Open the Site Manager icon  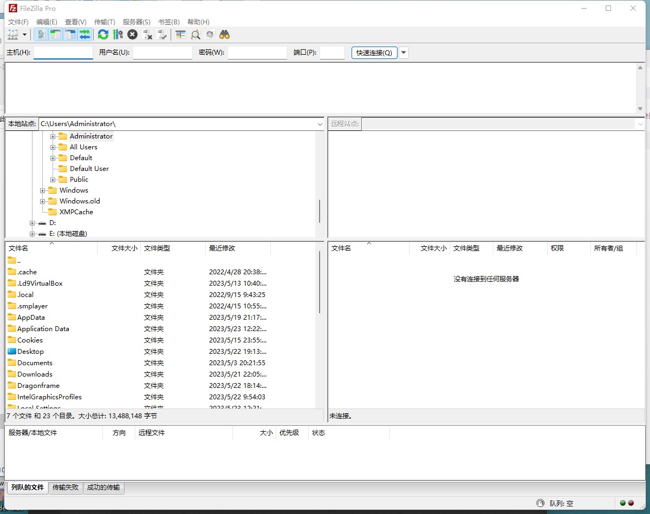point(13,35)
